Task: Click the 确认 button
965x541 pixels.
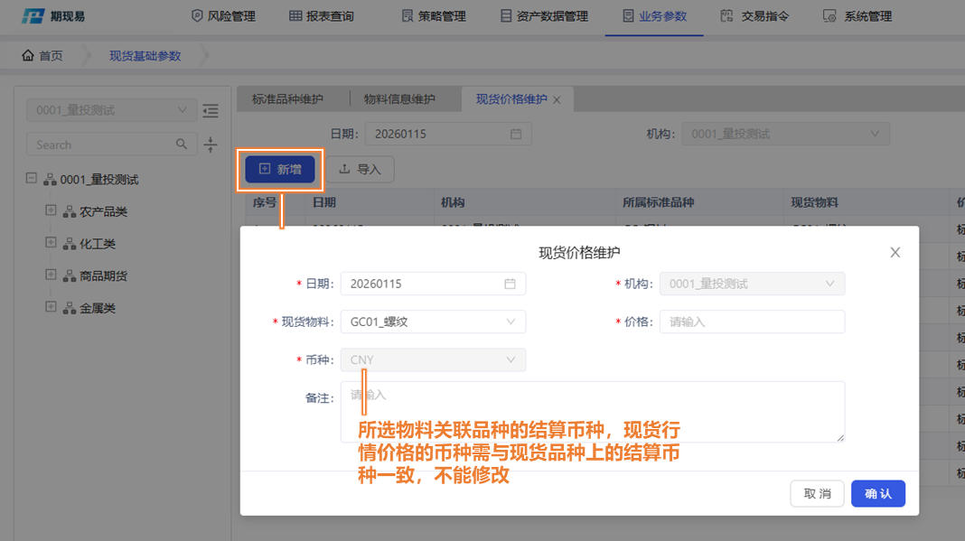Action: click(877, 494)
